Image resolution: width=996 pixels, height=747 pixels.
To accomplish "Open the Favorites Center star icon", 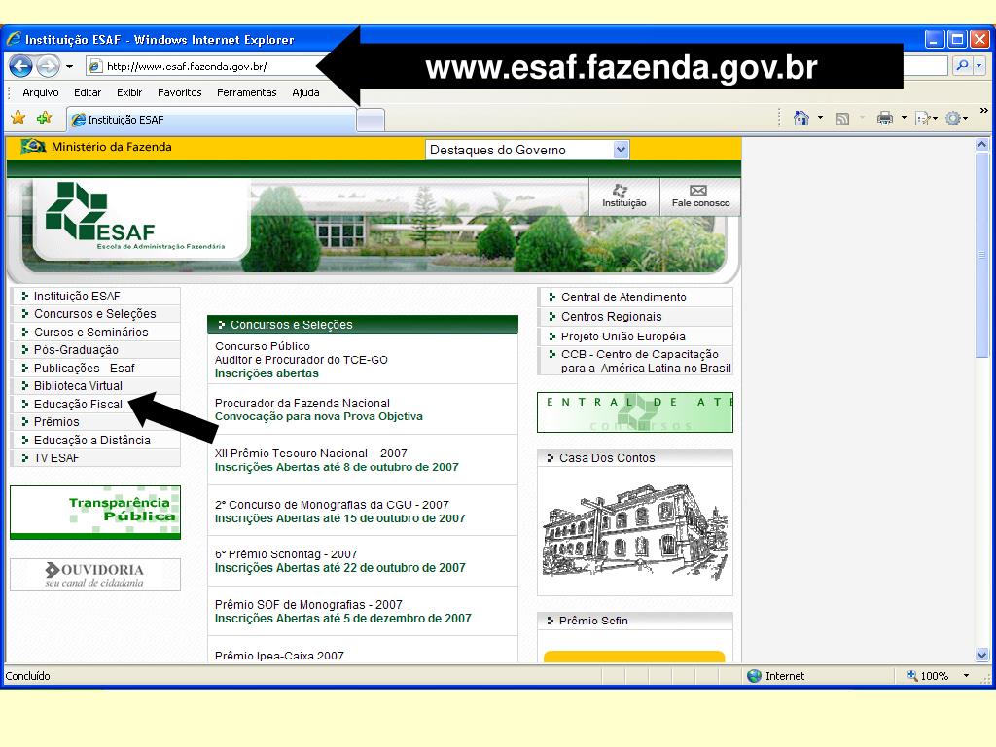I will (18, 118).
